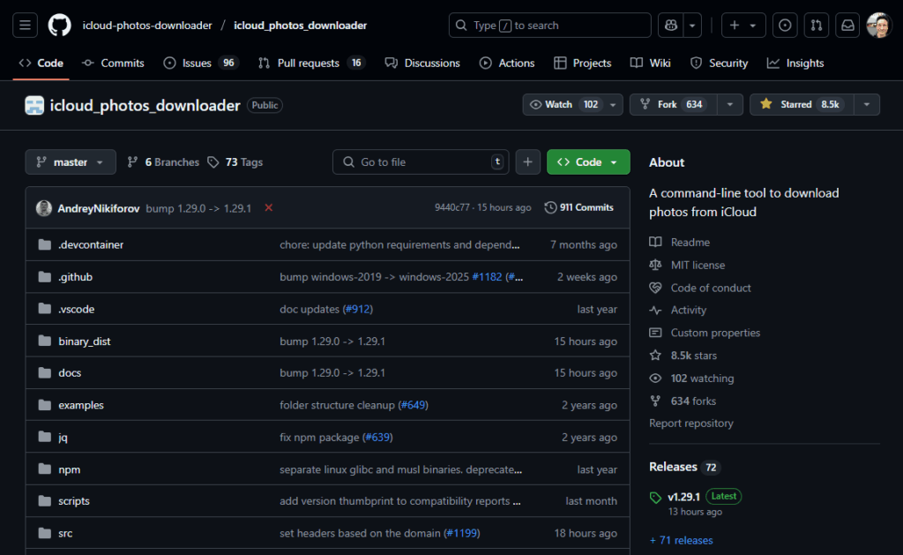Open the Fork options dropdown arrow
The image size is (903, 555).
pyautogui.click(x=729, y=104)
